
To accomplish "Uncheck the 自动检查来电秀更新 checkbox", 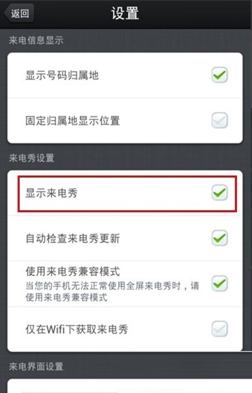I will click(219, 238).
